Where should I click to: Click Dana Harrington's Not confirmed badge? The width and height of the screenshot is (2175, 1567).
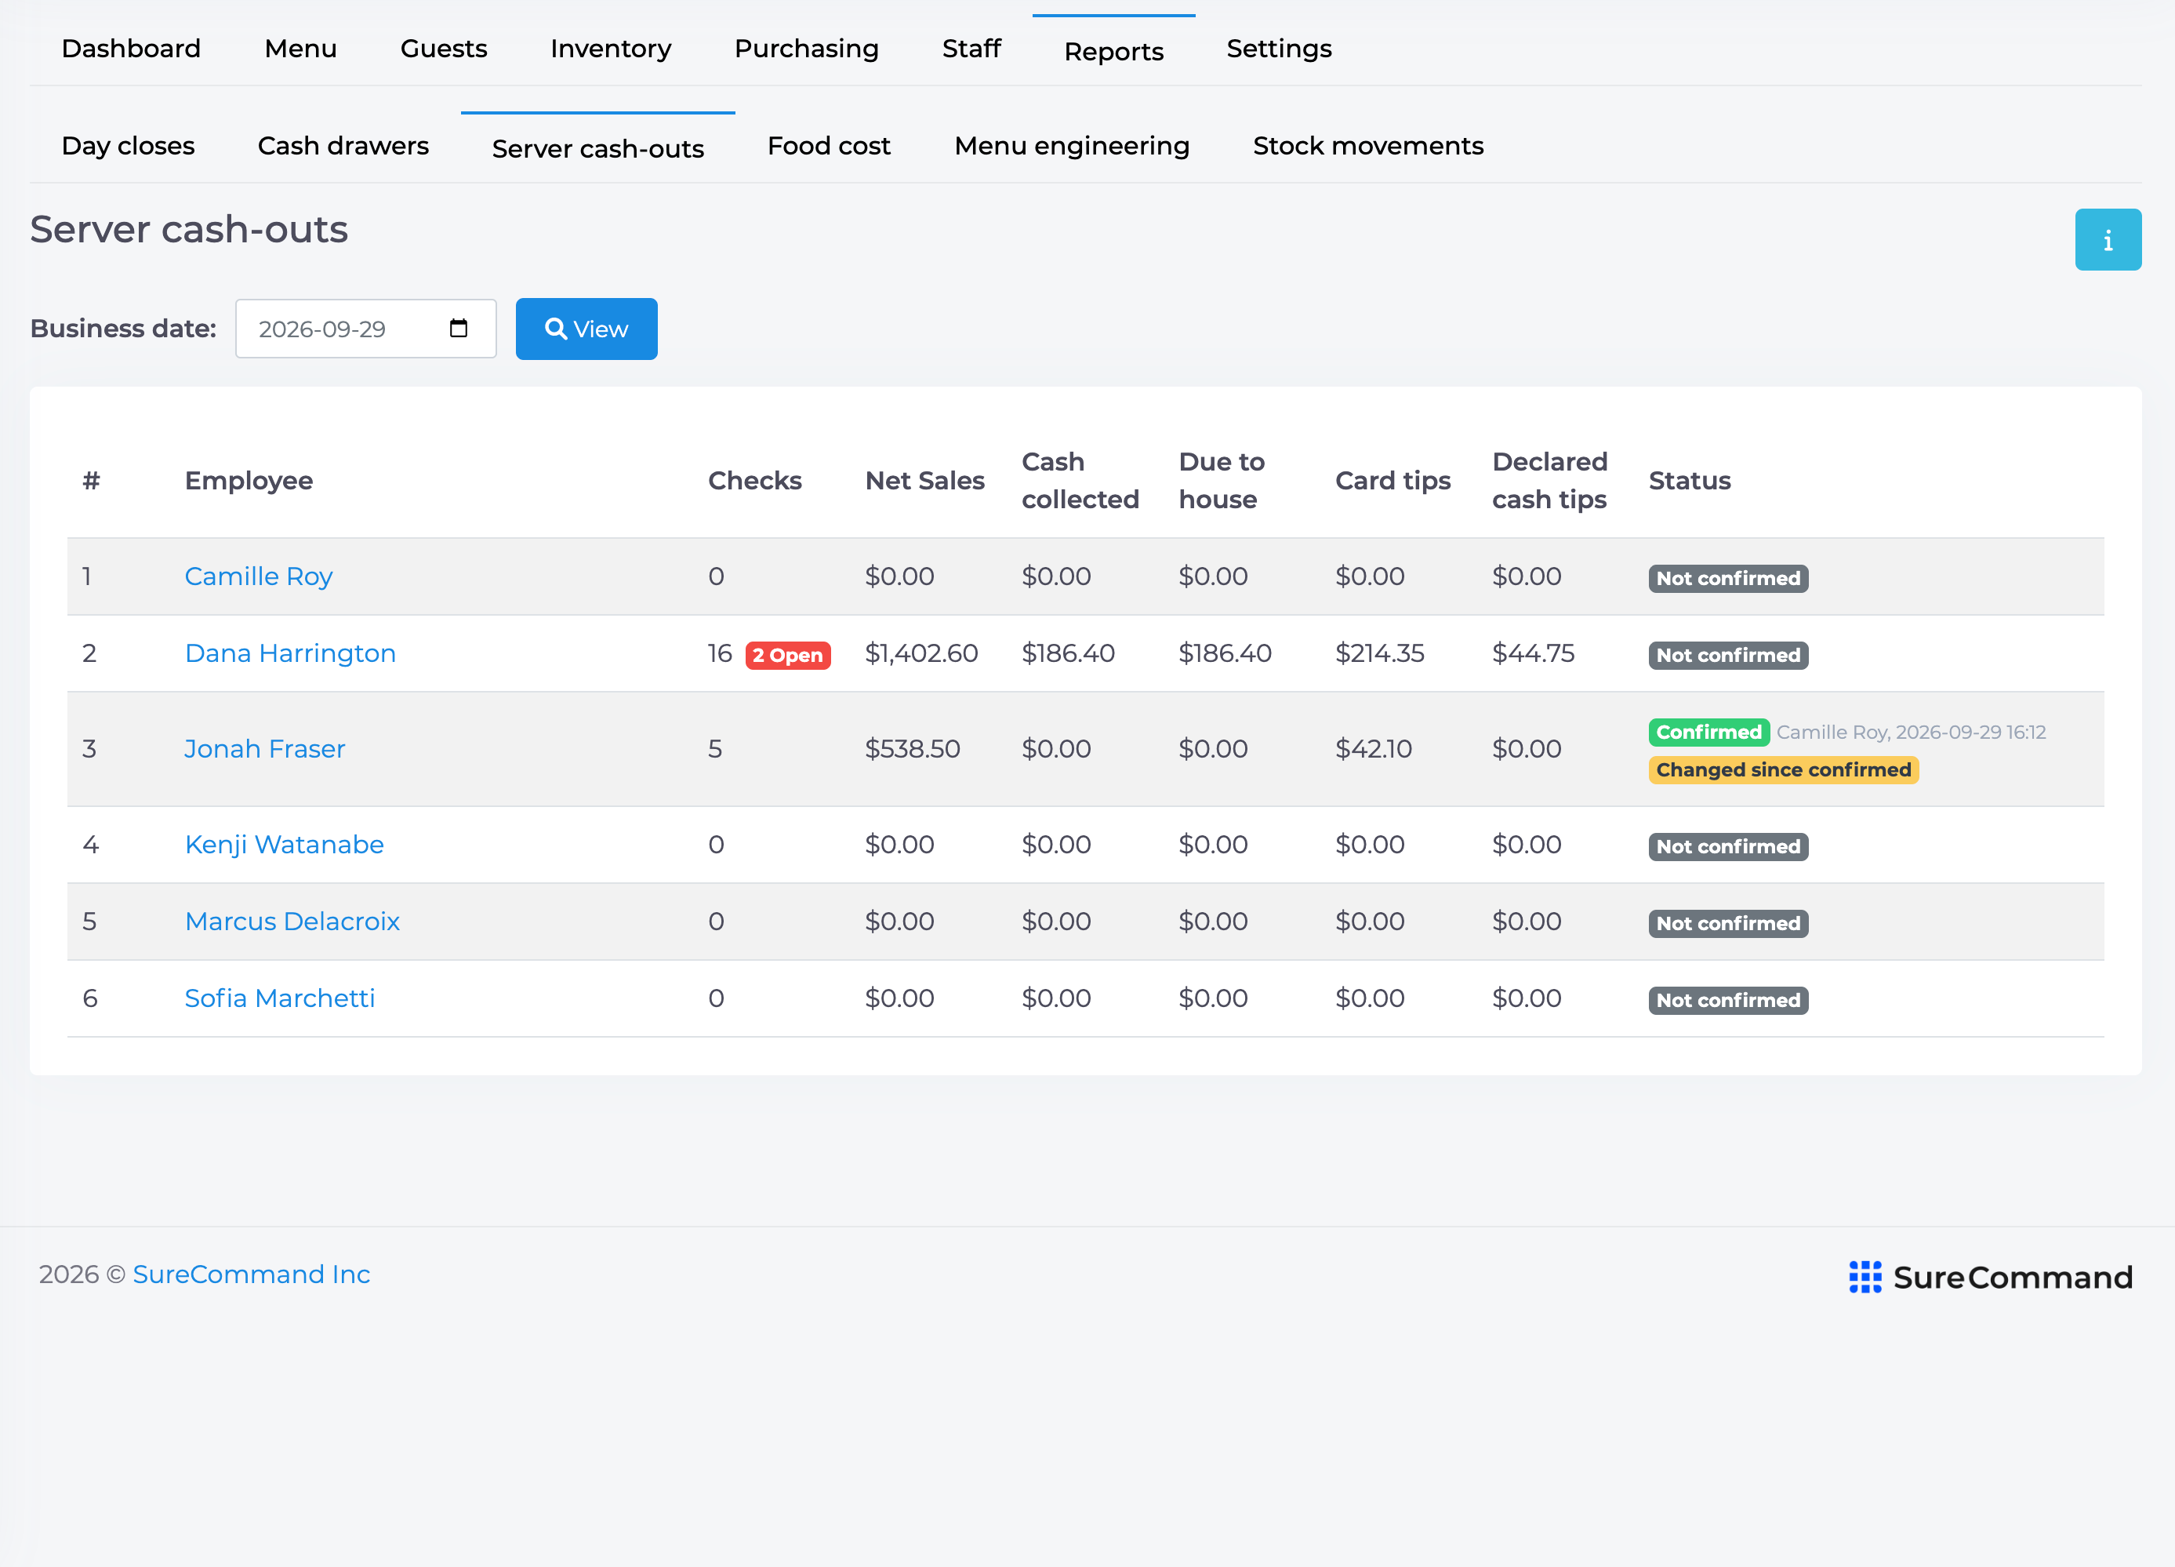point(1728,655)
